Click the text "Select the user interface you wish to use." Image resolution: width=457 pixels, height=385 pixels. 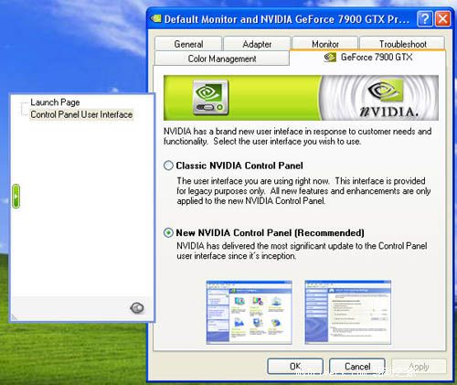287,142
